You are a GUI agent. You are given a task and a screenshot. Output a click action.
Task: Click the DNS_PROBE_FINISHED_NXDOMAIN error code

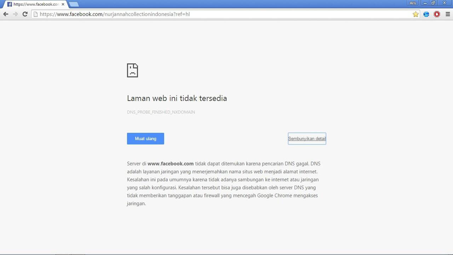point(161,112)
